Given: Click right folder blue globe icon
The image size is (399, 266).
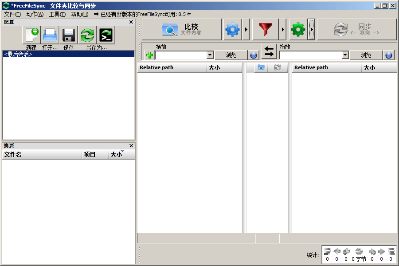Looking at the screenshot, I should (388, 55).
